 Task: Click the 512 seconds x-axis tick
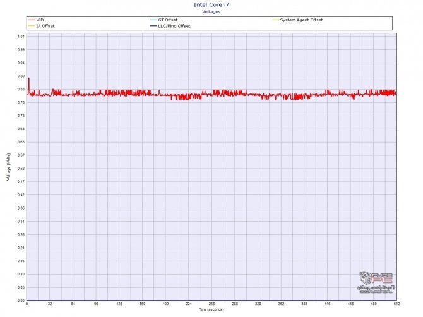(x=396, y=304)
